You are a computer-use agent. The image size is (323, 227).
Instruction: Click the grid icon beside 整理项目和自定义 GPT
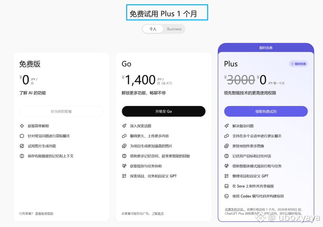[x=226, y=176]
